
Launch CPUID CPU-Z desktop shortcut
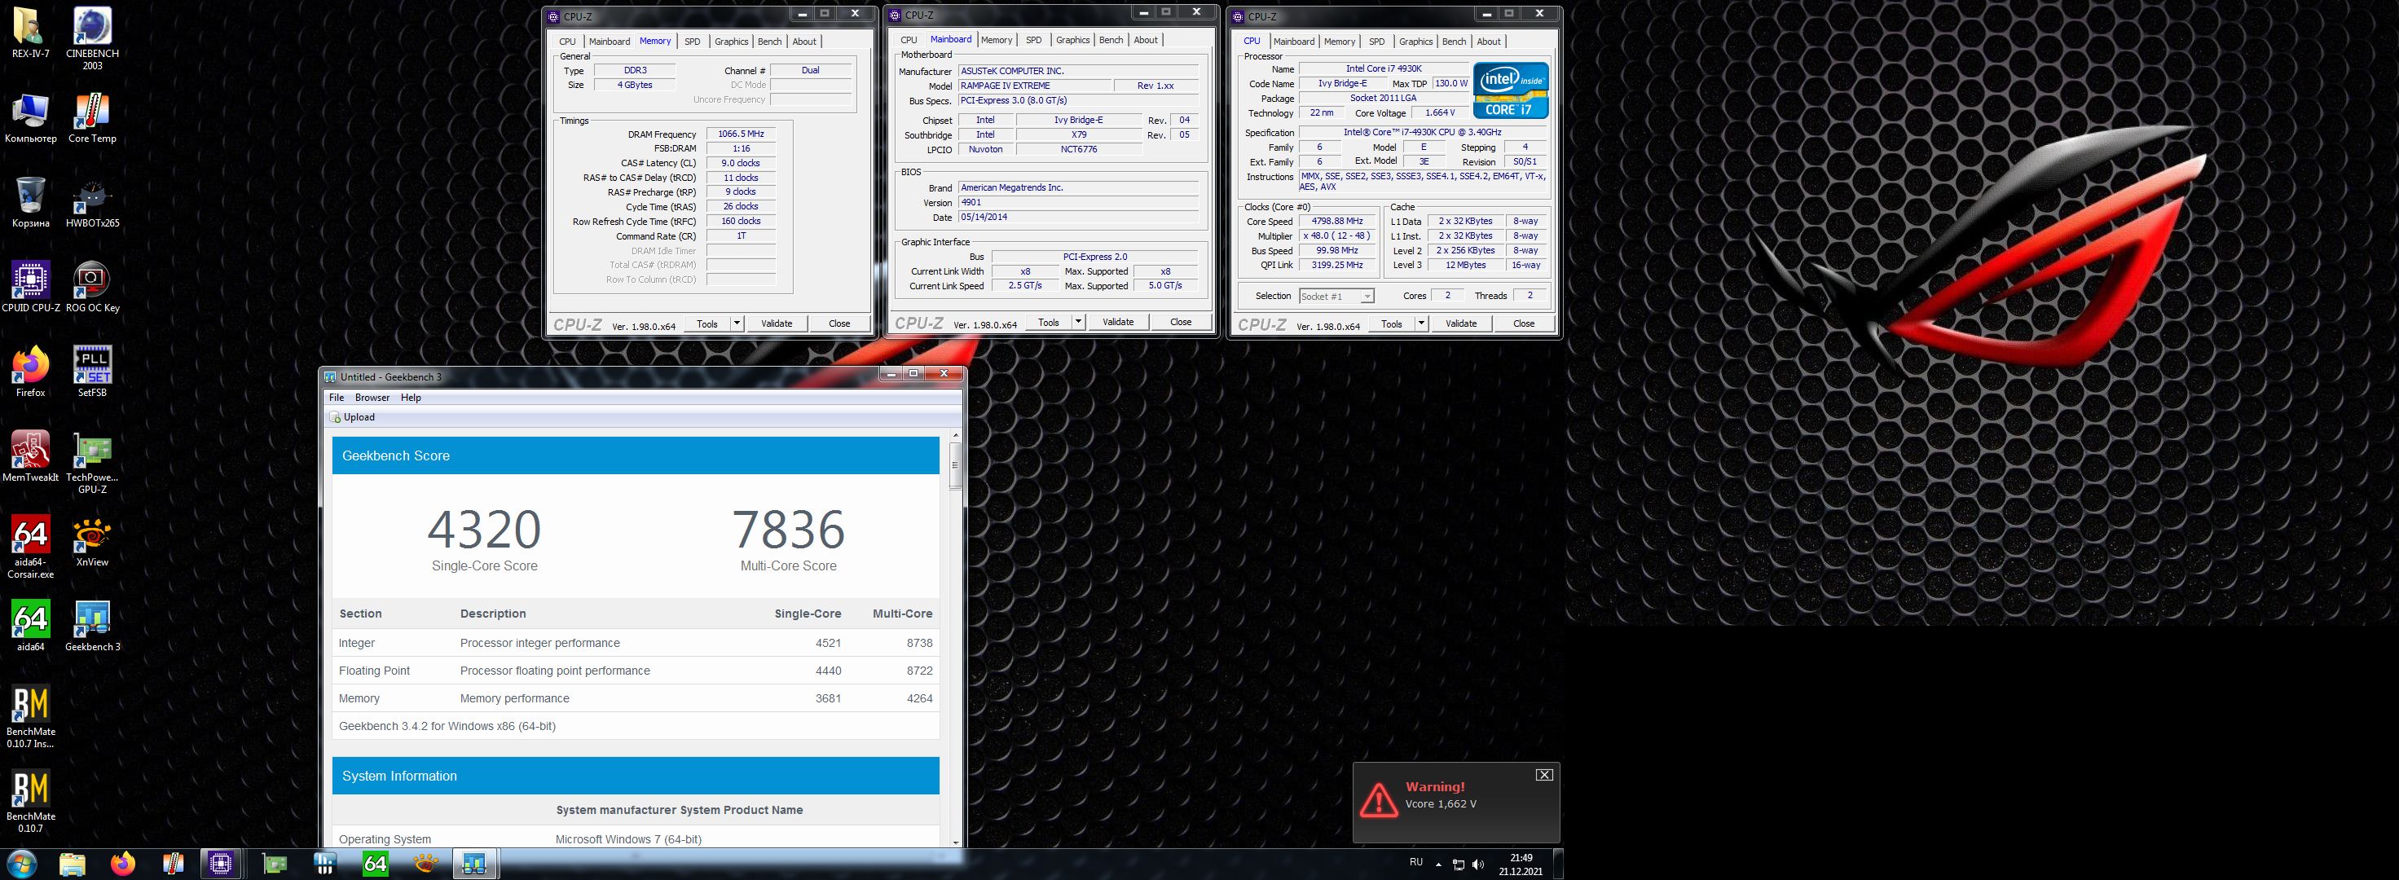(31, 287)
